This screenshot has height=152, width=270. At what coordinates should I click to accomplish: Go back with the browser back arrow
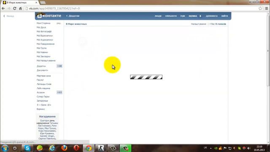(3, 8)
